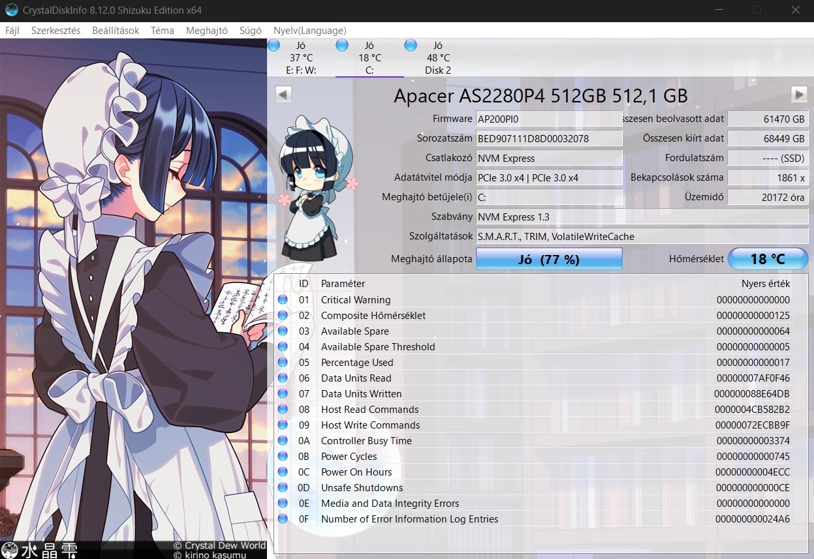Select the E: F: W: disk tab
This screenshot has width=814, height=559.
click(x=301, y=57)
